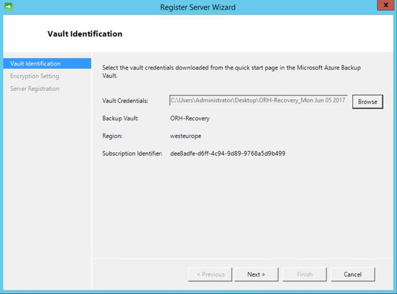Click the ORH-Recovery backup vault value
The height and width of the screenshot is (294, 397).
pos(190,118)
